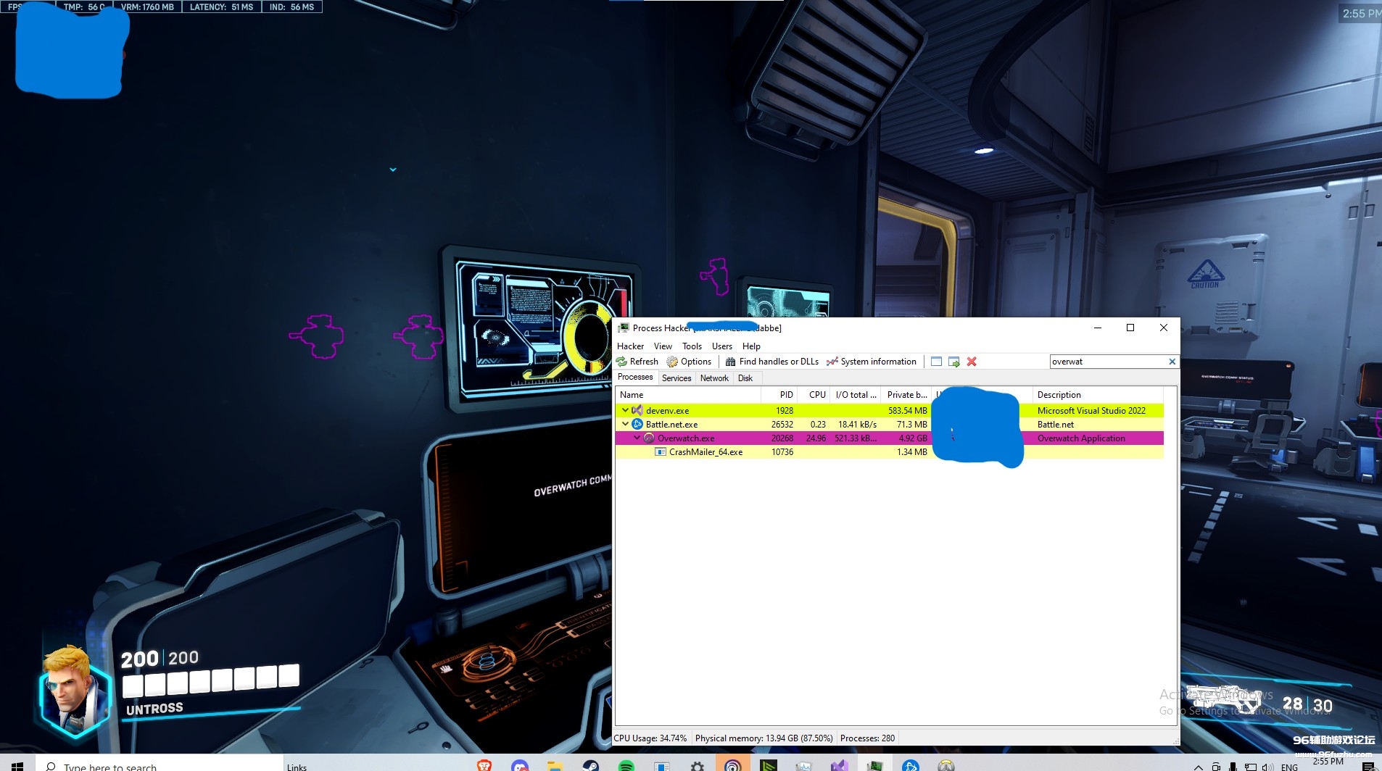Open the Tools menu
This screenshot has width=1382, height=771.
[692, 346]
